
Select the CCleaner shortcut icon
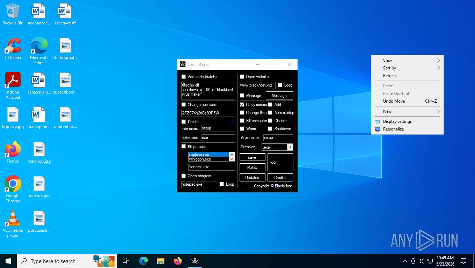pos(13,49)
